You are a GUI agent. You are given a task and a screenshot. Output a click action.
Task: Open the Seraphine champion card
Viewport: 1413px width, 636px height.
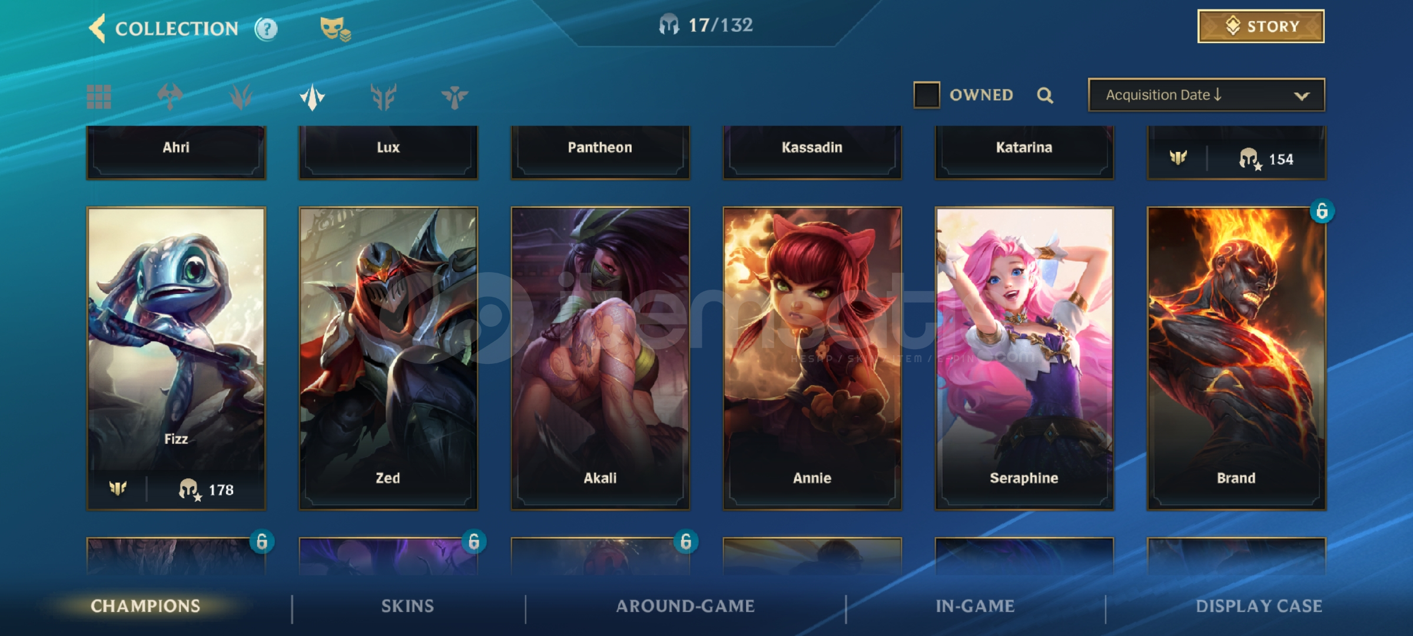point(1024,357)
